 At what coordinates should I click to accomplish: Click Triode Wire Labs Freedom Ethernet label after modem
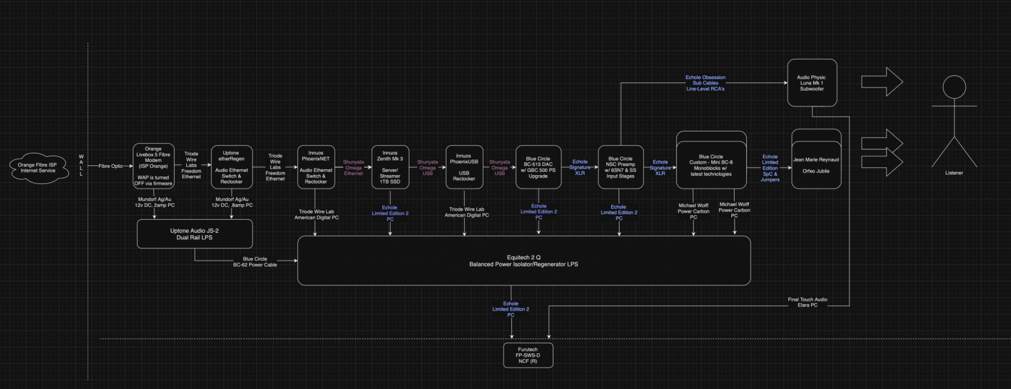[x=192, y=165]
